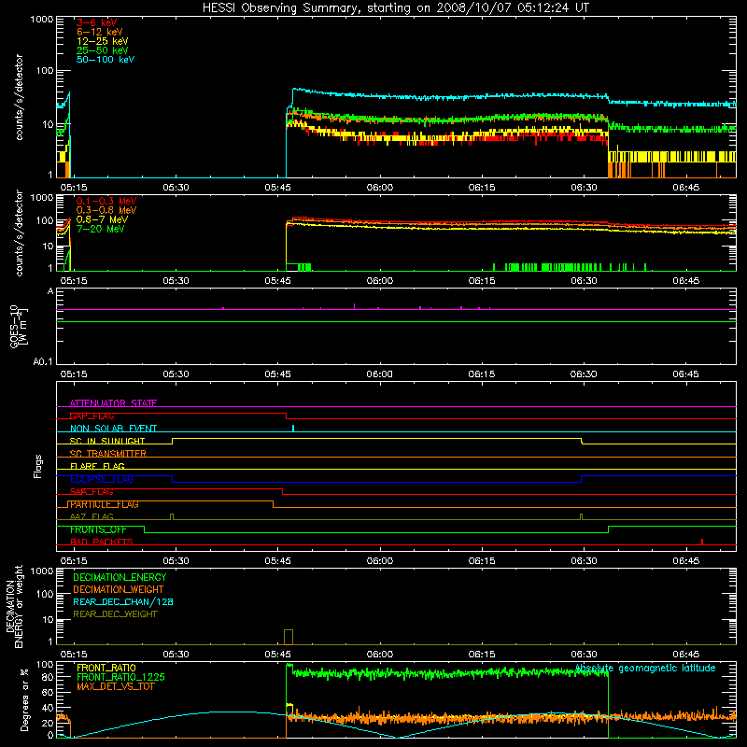Click the 0.3-0.8 MeV legend label
The width and height of the screenshot is (747, 747).
point(106,210)
